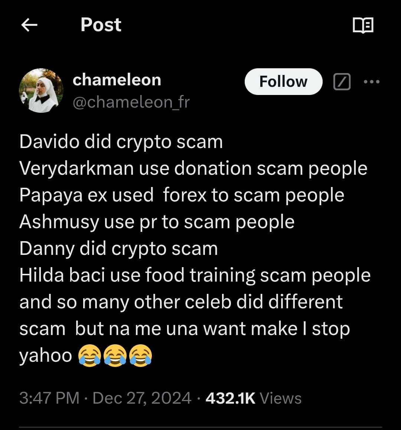This screenshot has width=401, height=430.
Task: View chameleon's profile picture
Action: tap(41, 91)
